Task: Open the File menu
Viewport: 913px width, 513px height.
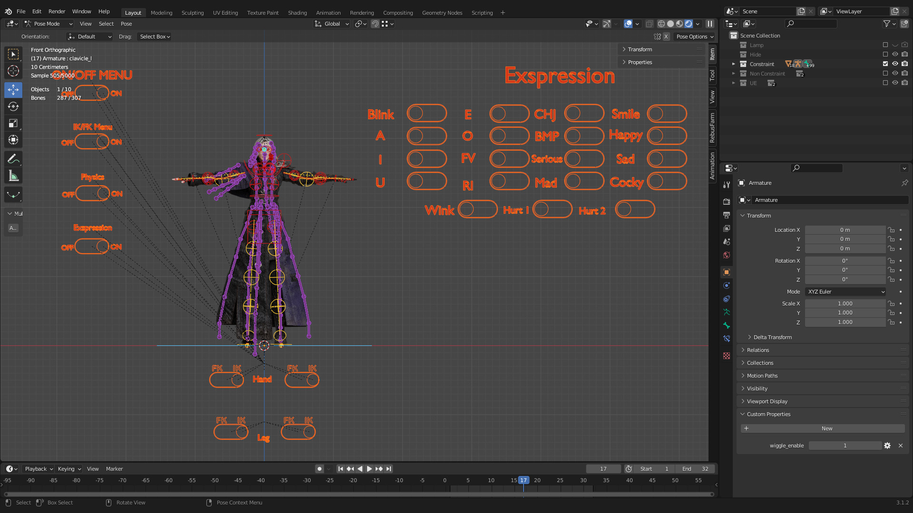Action: 21,11
